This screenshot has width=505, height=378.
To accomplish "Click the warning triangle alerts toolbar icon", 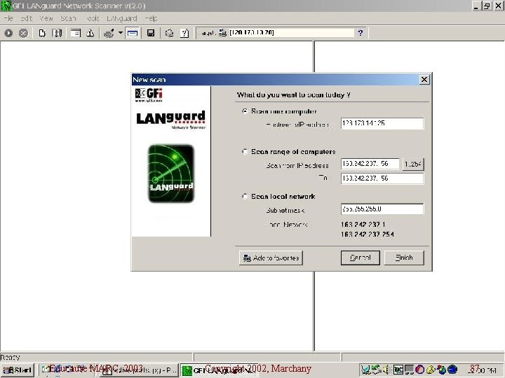I will (90, 33).
